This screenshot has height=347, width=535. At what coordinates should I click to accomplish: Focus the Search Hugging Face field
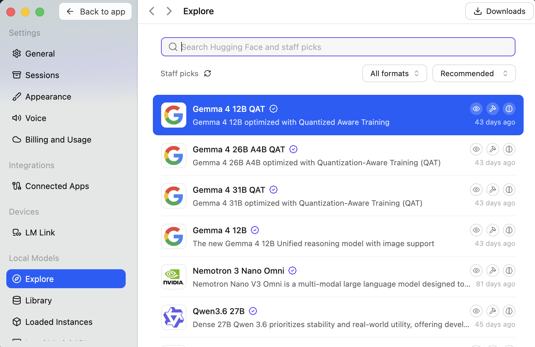338,47
